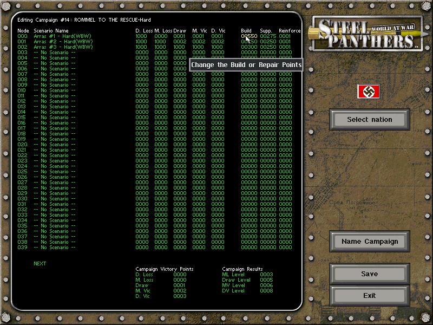Select scenario Arras #2 - Hard(WBW)
This screenshot has width=433, height=325.
click(x=63, y=42)
